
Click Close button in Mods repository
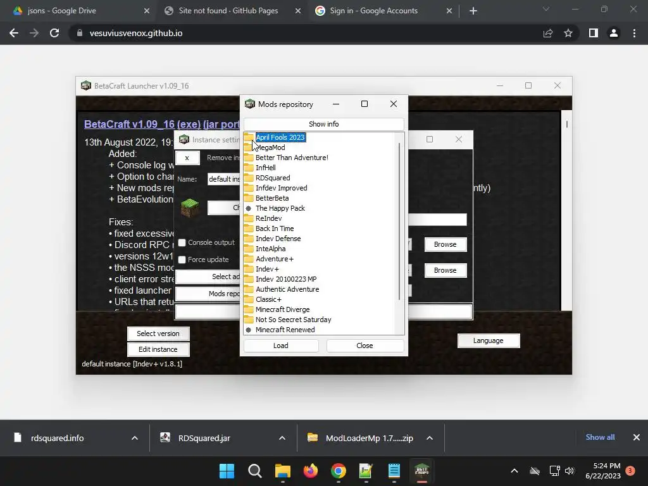coord(365,346)
